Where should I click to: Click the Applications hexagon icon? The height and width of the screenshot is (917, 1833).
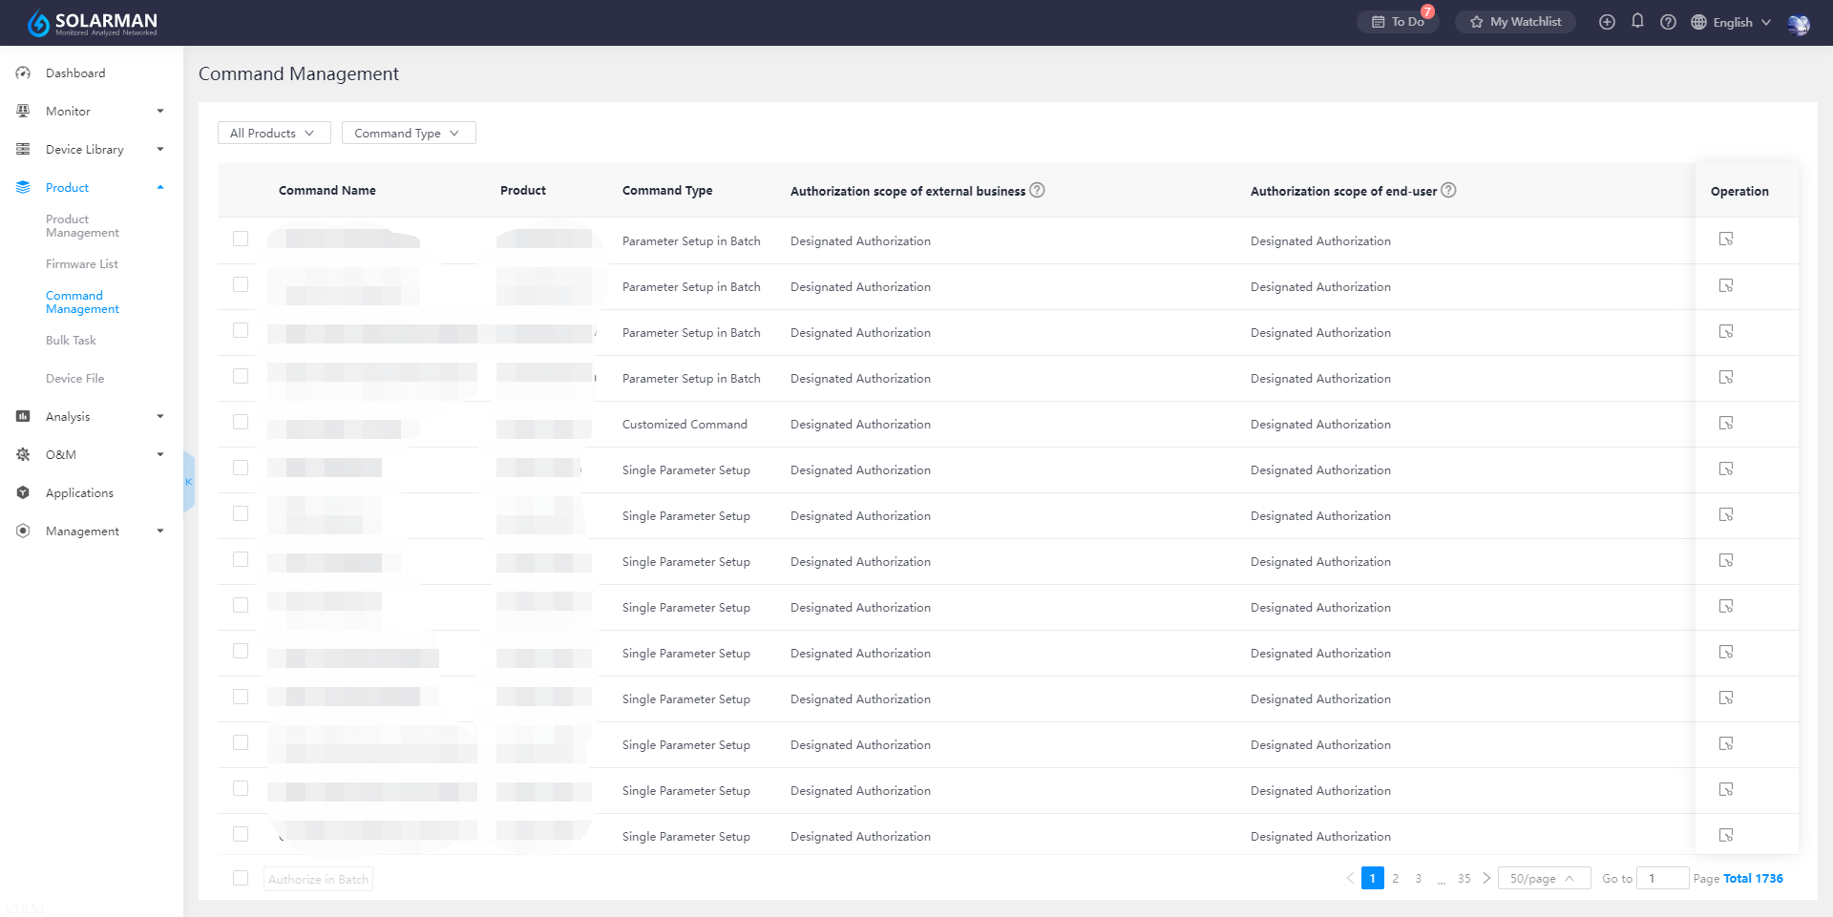point(23,492)
